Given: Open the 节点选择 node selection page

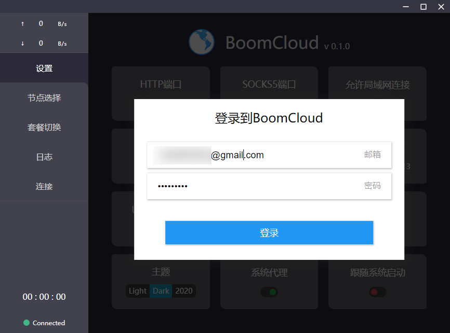Looking at the screenshot, I should [44, 98].
